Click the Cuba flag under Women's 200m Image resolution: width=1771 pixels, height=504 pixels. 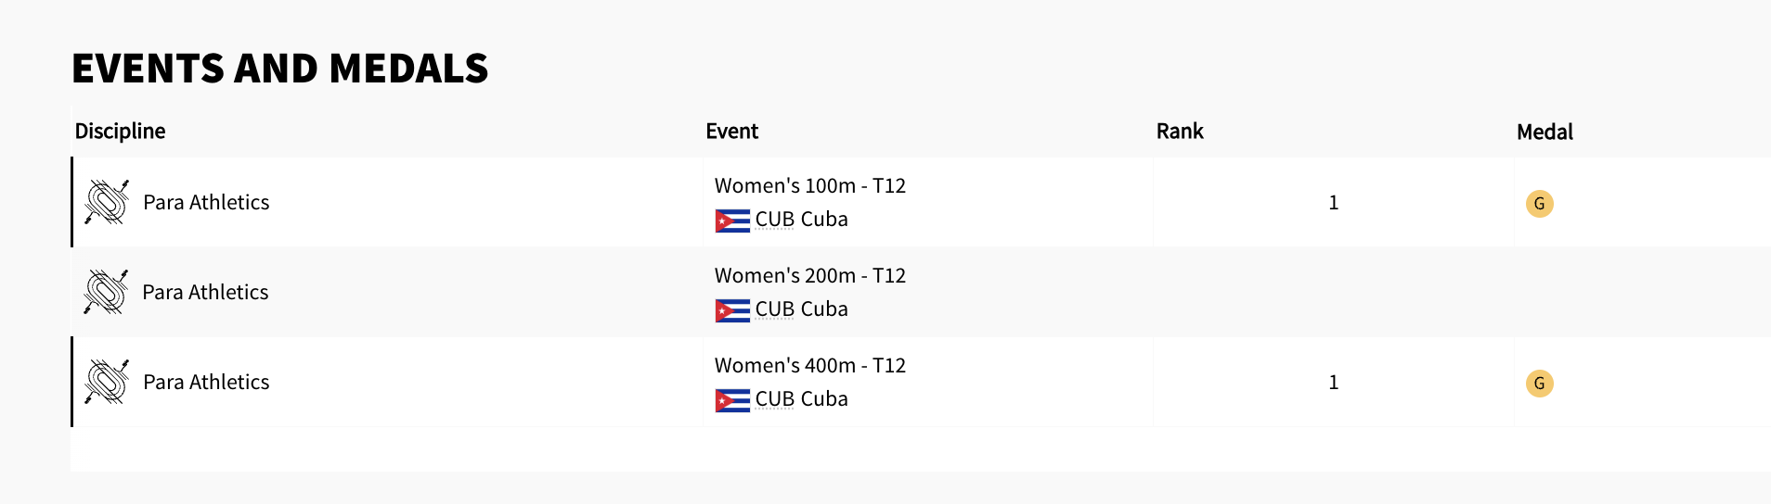(x=732, y=310)
